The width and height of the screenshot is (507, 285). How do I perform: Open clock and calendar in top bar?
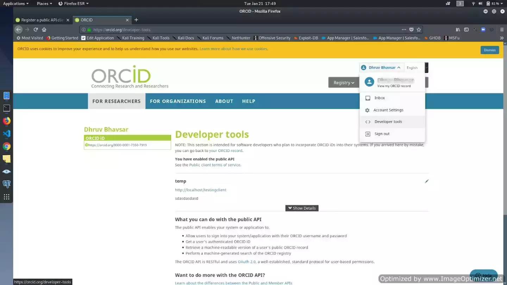260,4
